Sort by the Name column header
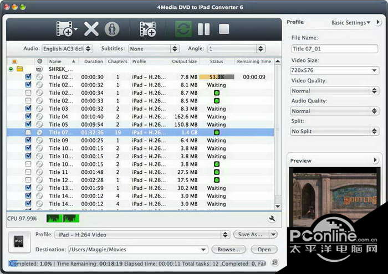 pyautogui.click(x=62, y=61)
